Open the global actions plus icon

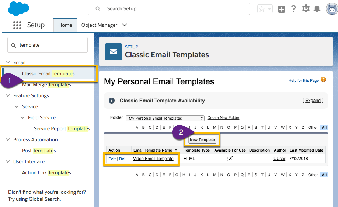[282, 9]
